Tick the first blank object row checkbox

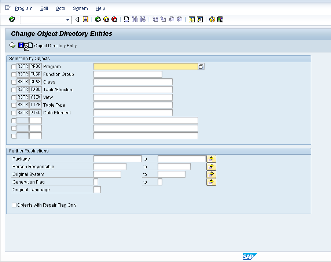[14, 121]
